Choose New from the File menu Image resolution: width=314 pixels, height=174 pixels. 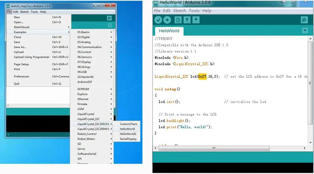[x=38, y=17]
